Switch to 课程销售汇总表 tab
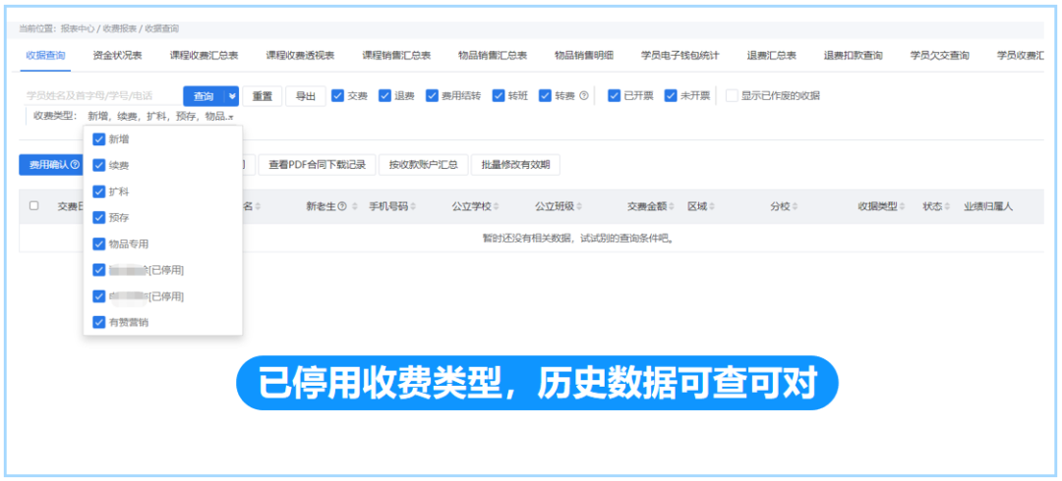This screenshot has width=1062, height=481. (x=396, y=56)
